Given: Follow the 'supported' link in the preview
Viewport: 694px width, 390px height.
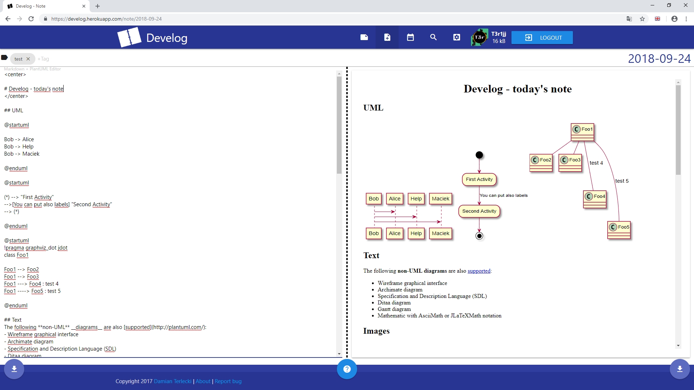Looking at the screenshot, I should pyautogui.click(x=479, y=271).
